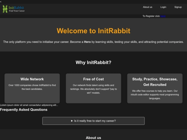Viewport: 187px width, 140px height.
Task: Click the Frequently Asked Questions heading
Action: (24, 110)
